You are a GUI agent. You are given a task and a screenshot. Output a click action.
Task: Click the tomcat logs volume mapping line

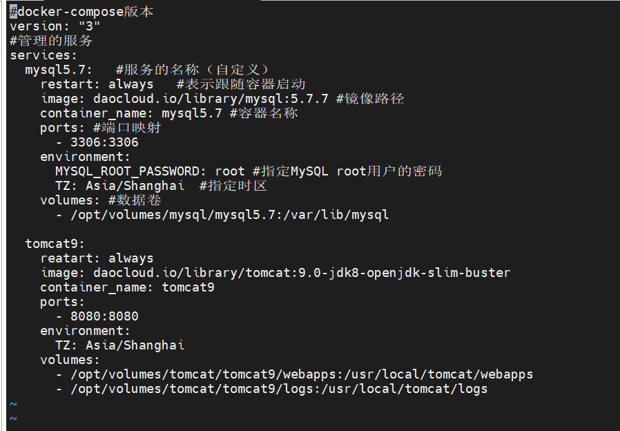(x=271, y=389)
